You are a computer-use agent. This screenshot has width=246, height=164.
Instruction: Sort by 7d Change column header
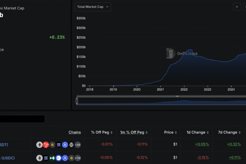tap(228, 132)
